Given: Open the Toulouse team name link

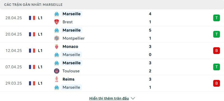Looking at the screenshot, I should tap(71, 71).
